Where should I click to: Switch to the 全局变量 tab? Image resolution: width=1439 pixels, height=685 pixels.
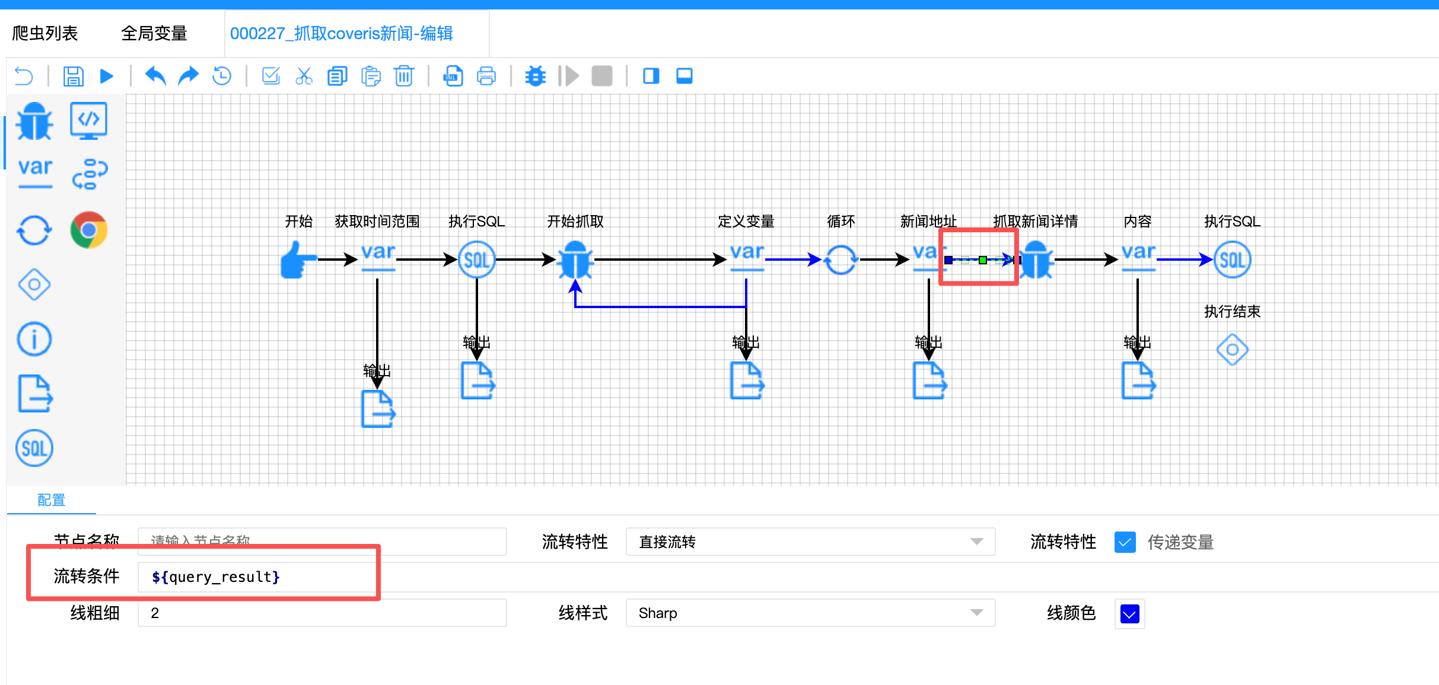155,33
